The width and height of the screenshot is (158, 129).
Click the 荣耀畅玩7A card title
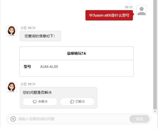tap(76, 53)
